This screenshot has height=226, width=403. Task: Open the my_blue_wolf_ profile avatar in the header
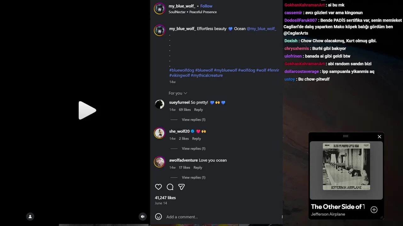[159, 9]
